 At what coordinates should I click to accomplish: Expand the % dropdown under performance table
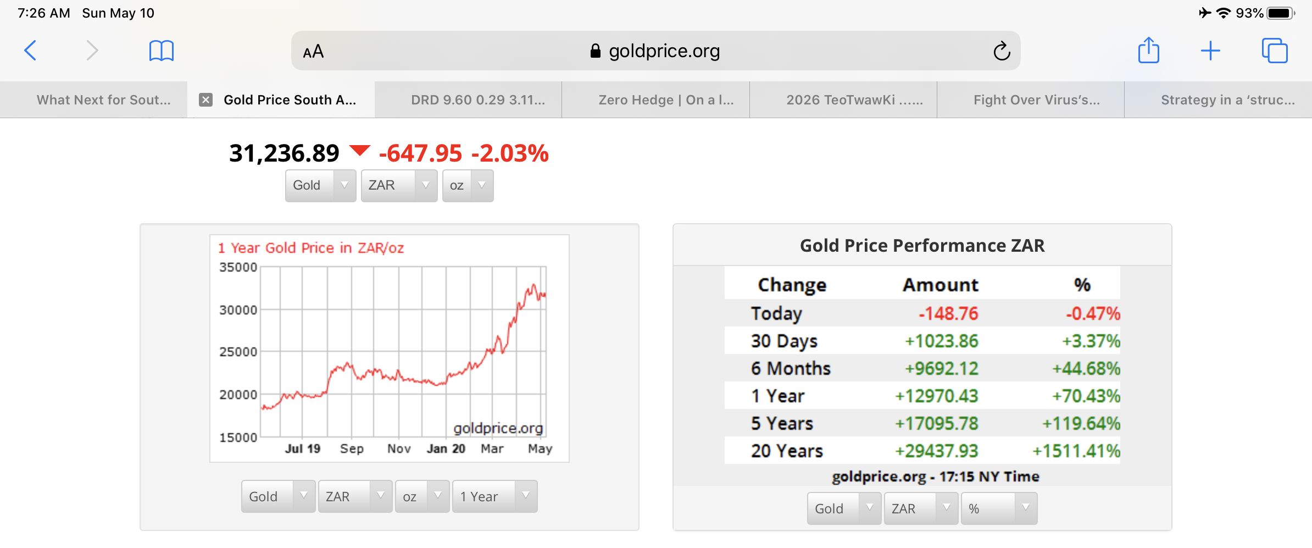point(998,508)
